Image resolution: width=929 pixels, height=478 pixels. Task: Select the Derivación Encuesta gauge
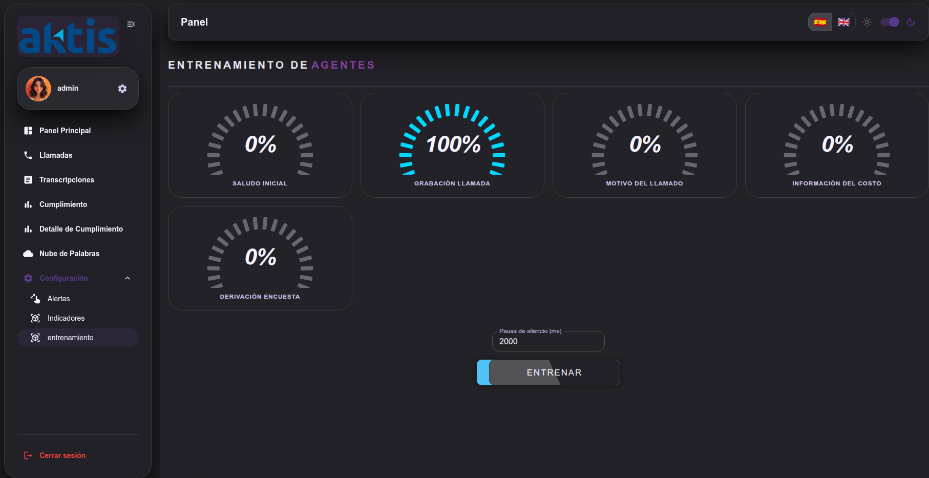click(260, 252)
